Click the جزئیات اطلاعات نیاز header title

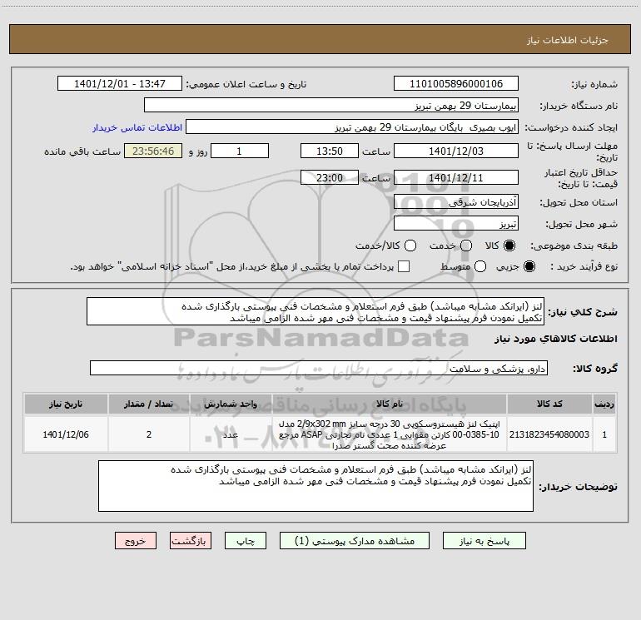(x=568, y=40)
